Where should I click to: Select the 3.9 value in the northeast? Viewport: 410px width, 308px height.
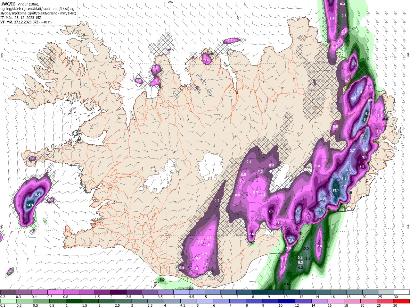[354, 64]
